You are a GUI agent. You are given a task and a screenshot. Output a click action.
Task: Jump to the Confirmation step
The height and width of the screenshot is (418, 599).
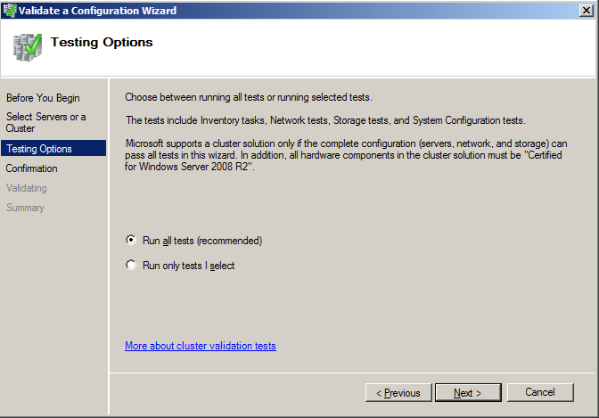(32, 168)
